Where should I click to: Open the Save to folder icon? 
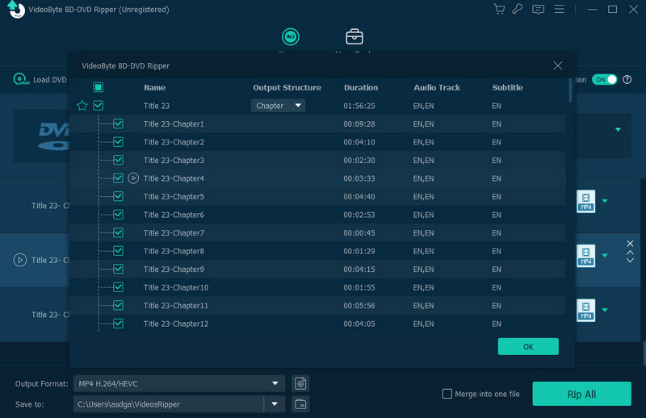point(300,403)
